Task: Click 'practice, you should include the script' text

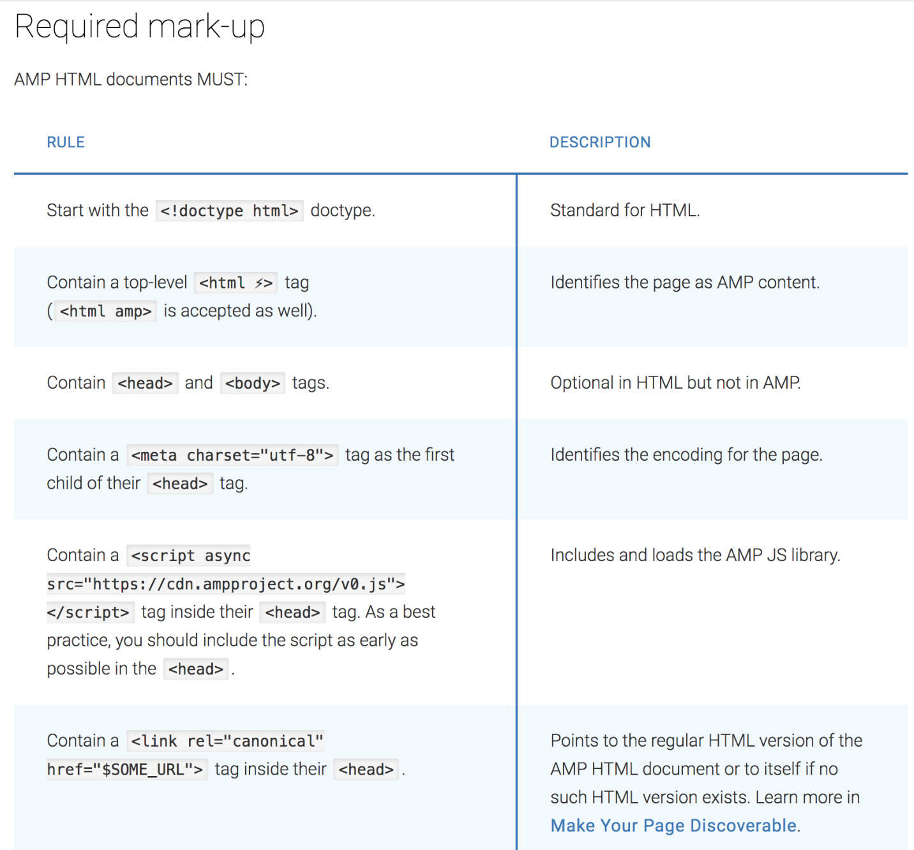Action: (190, 641)
